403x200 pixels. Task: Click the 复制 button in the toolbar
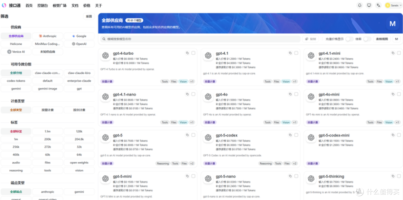(x=310, y=39)
